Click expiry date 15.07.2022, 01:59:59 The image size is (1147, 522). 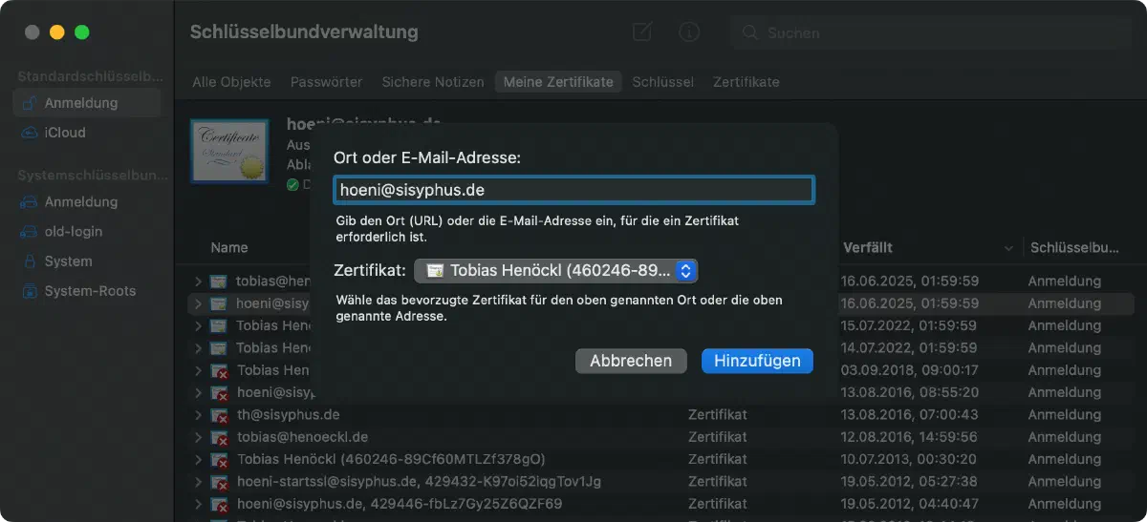tap(909, 325)
